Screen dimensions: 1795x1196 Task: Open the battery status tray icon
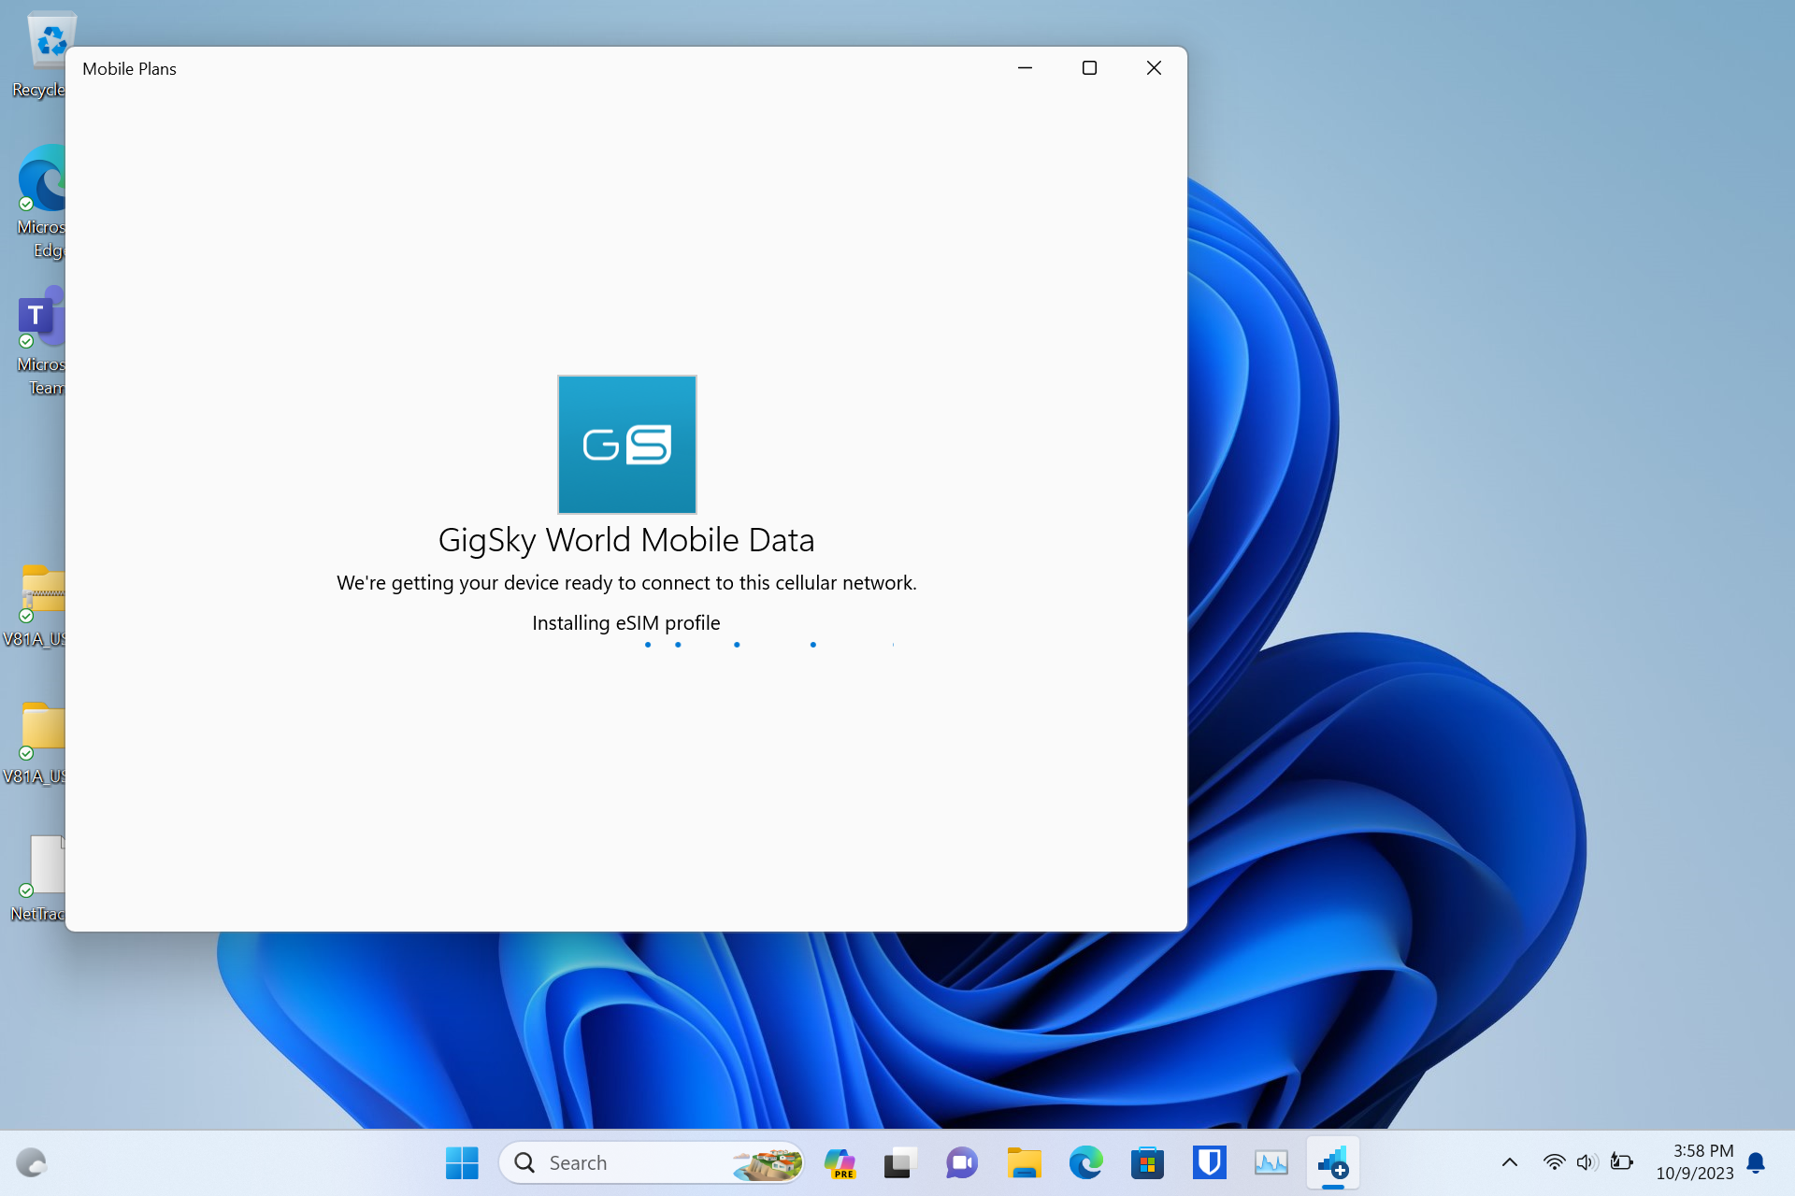[x=1621, y=1162]
